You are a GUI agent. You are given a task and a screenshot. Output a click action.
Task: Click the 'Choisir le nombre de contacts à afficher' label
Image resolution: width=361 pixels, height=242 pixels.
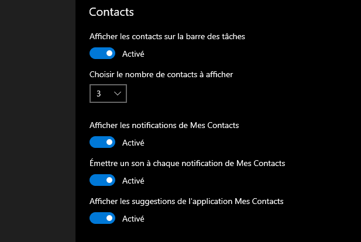[x=161, y=74]
